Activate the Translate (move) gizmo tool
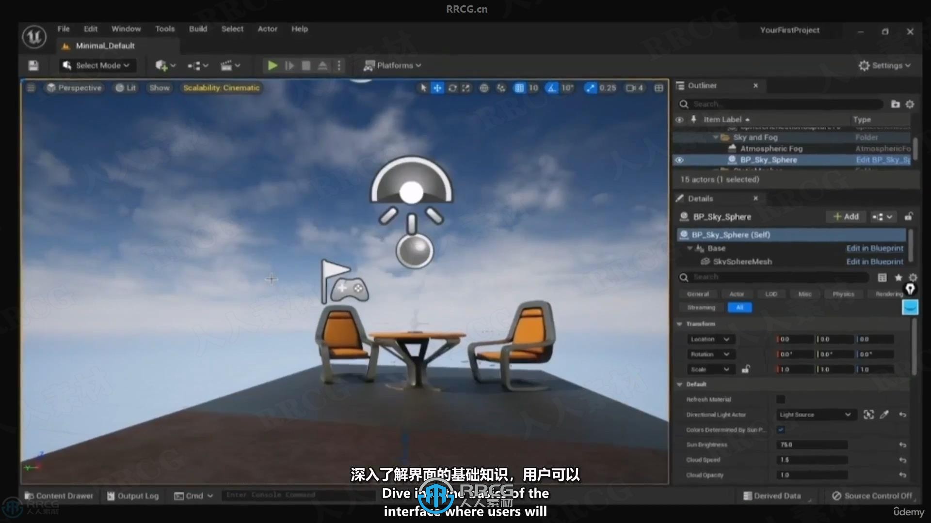The height and width of the screenshot is (523, 931). click(x=437, y=88)
